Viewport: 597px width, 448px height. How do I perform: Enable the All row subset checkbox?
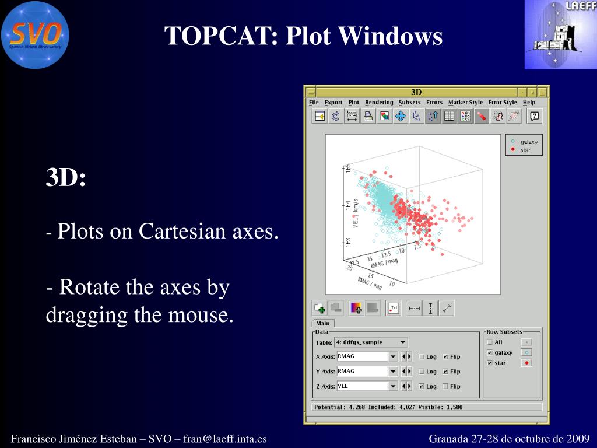coord(490,342)
